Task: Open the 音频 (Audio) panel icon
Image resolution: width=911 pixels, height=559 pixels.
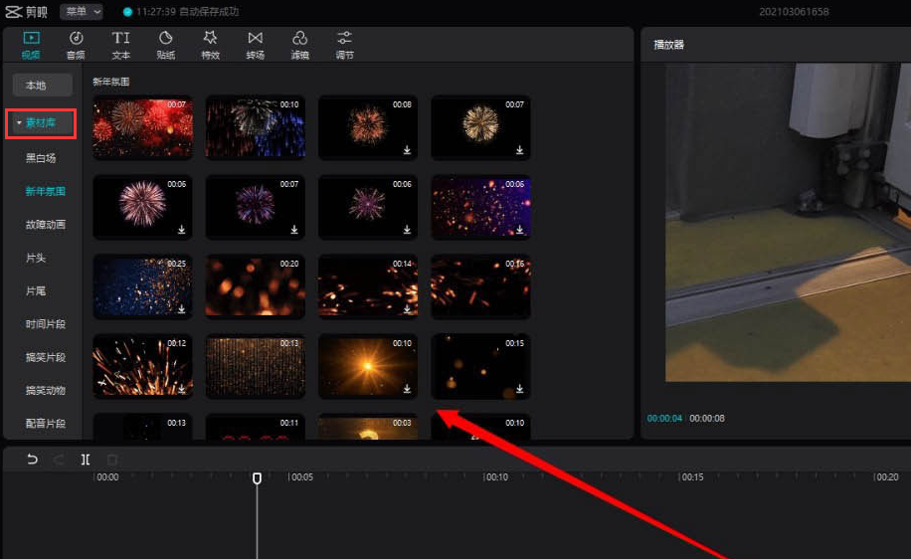Action: click(x=76, y=43)
